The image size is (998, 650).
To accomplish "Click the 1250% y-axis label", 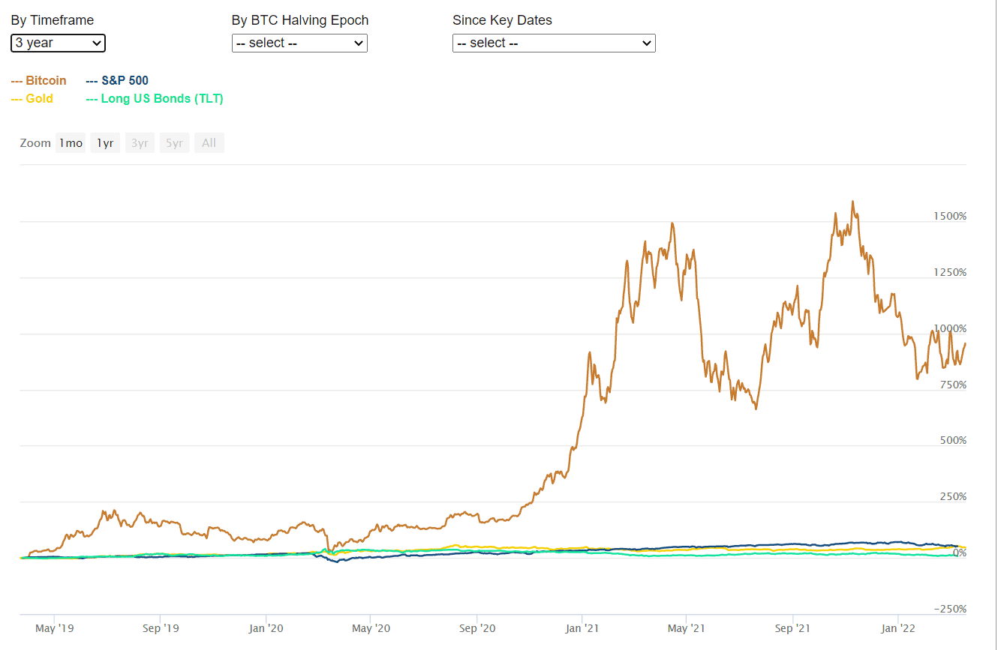I will coord(950,272).
